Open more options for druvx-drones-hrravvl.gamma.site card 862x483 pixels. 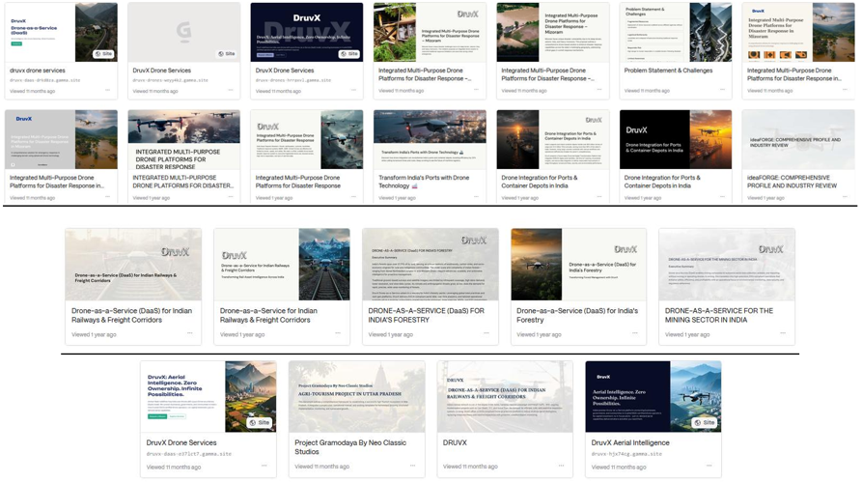click(x=353, y=90)
